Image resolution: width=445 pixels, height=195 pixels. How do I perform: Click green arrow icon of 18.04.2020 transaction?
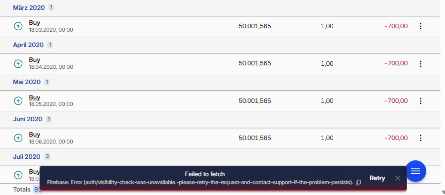(18, 63)
